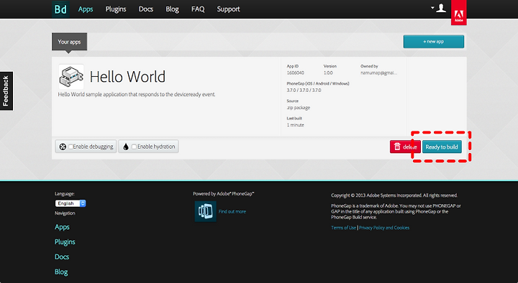Click the Version 1.0.0 value
This screenshot has width=518, height=283.
pyautogui.click(x=328, y=73)
